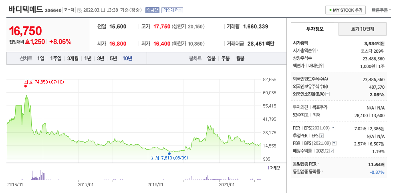Click the 코스닥 209위 ranking value
Viewport: 397px width, 193px height.
[373, 51]
